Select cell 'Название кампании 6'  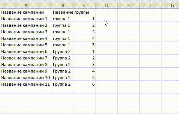(26, 52)
